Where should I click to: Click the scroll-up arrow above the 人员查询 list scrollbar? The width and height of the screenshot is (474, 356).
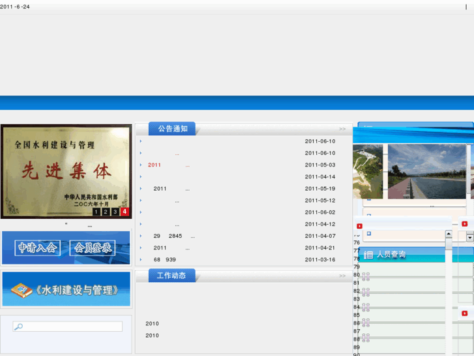point(449,234)
